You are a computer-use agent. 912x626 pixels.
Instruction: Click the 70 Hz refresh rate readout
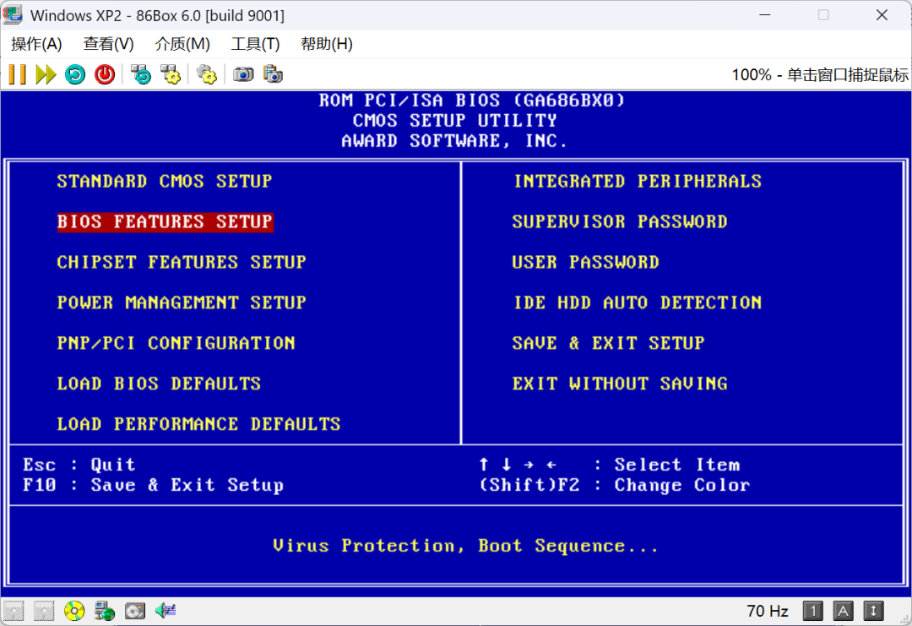[x=767, y=611]
